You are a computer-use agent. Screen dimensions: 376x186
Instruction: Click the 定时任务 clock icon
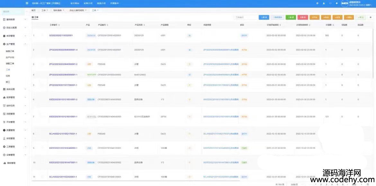pos(4,106)
